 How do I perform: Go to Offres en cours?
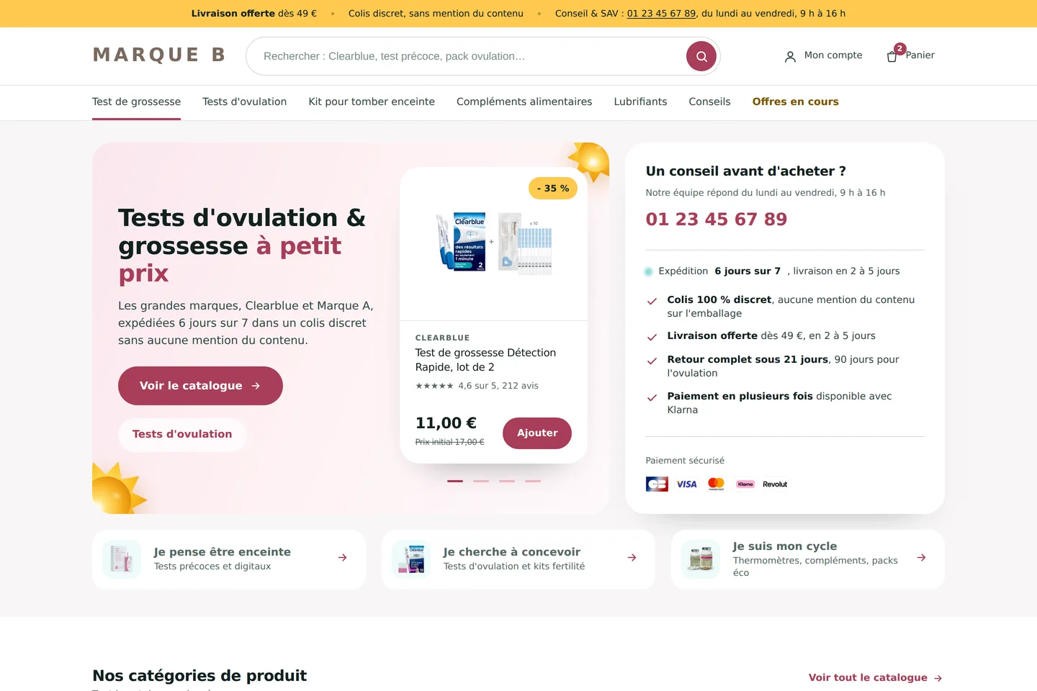tap(796, 101)
